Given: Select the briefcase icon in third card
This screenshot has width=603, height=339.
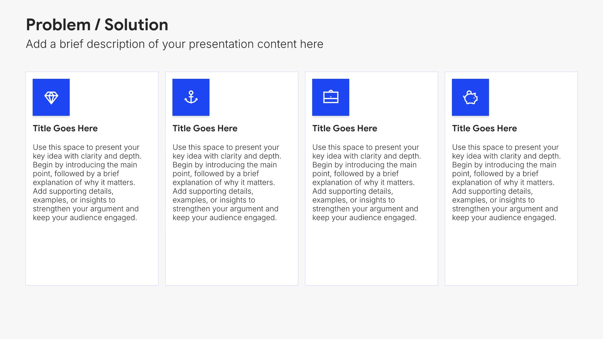Looking at the screenshot, I should (x=331, y=97).
